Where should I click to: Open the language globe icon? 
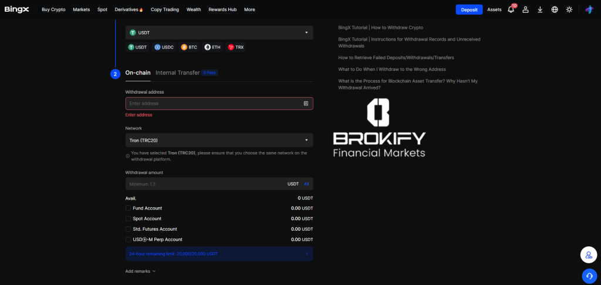555,9
